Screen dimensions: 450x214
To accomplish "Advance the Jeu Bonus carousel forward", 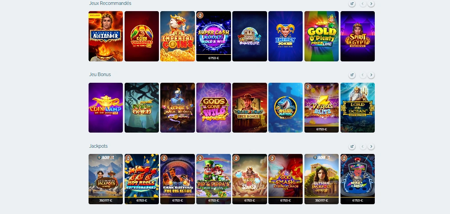I will click(371, 75).
